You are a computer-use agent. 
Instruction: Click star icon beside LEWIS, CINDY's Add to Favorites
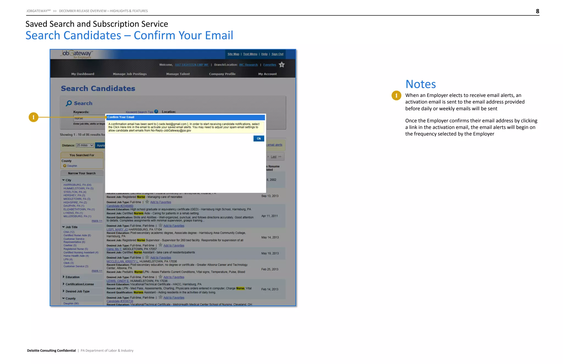160,297
